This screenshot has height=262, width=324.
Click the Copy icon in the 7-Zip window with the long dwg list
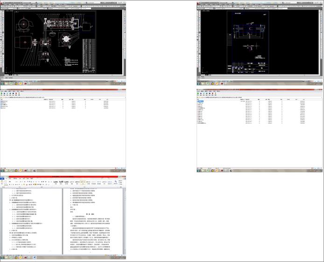point(207,93)
